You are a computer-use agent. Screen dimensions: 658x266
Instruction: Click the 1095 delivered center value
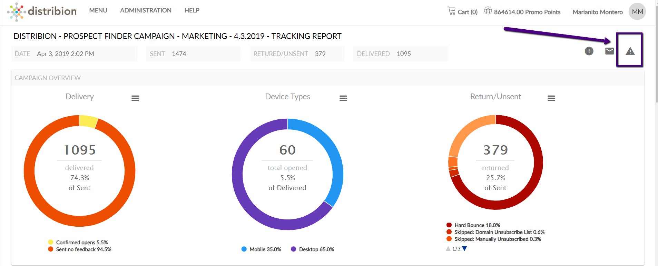click(80, 150)
